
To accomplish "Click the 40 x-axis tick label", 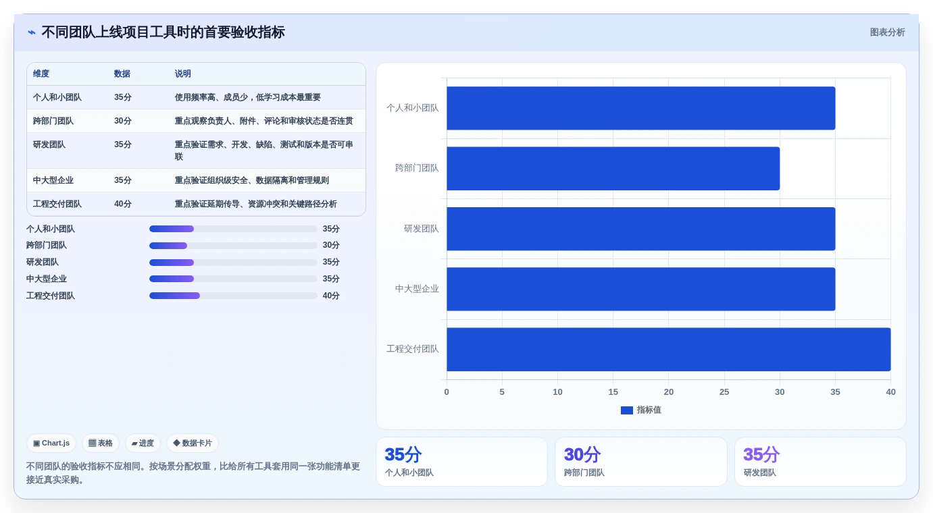I will coord(890,392).
